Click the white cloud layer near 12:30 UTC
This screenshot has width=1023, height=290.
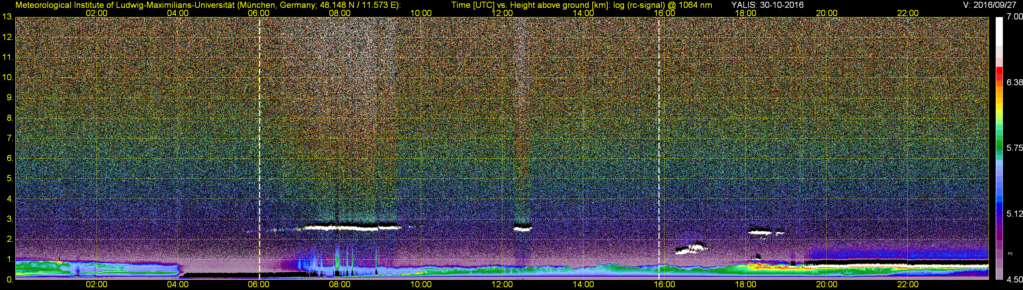coord(522,229)
